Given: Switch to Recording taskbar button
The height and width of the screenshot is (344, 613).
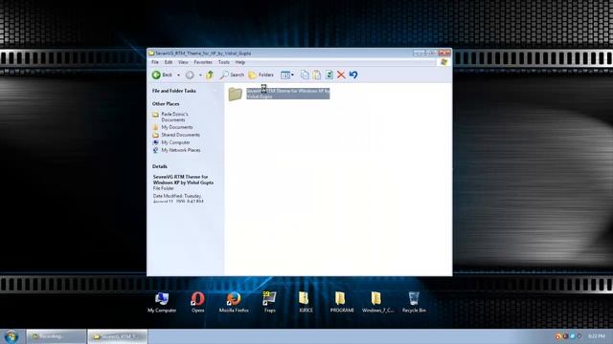Looking at the screenshot, I should [x=57, y=336].
